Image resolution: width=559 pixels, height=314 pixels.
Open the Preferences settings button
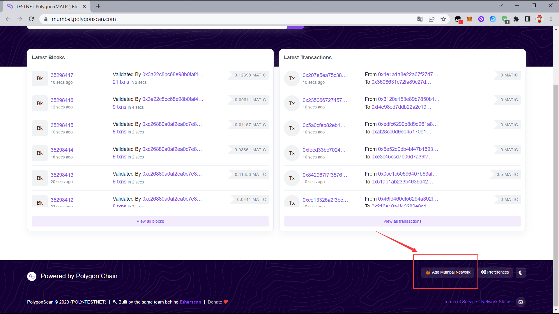pos(495,272)
